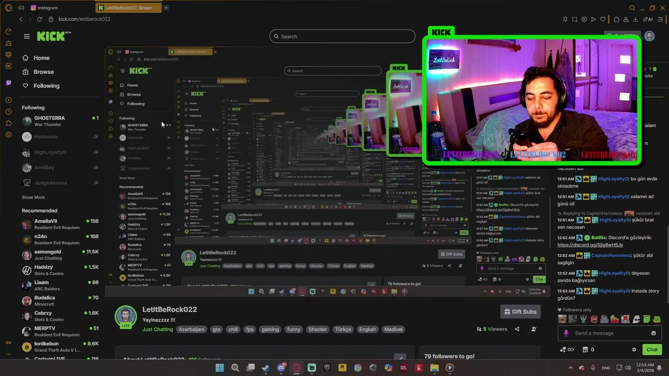The height and width of the screenshot is (376, 669).
Task: Click the channel points icon below the chat input
Action: [x=567, y=349]
